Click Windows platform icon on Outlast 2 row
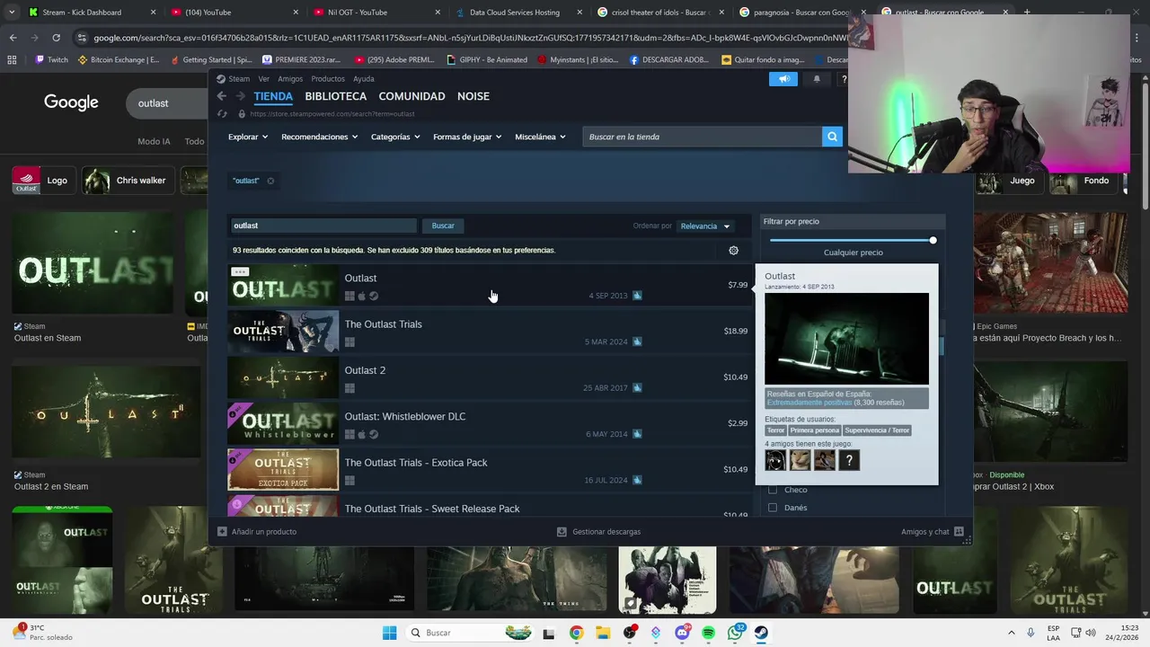Screen dimensions: 1150x647 click(349, 388)
